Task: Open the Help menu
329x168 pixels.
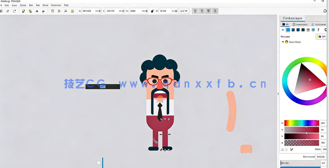Action: 66,5
